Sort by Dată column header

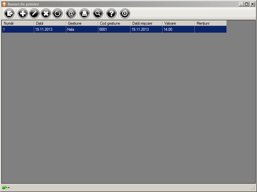click(x=50, y=23)
